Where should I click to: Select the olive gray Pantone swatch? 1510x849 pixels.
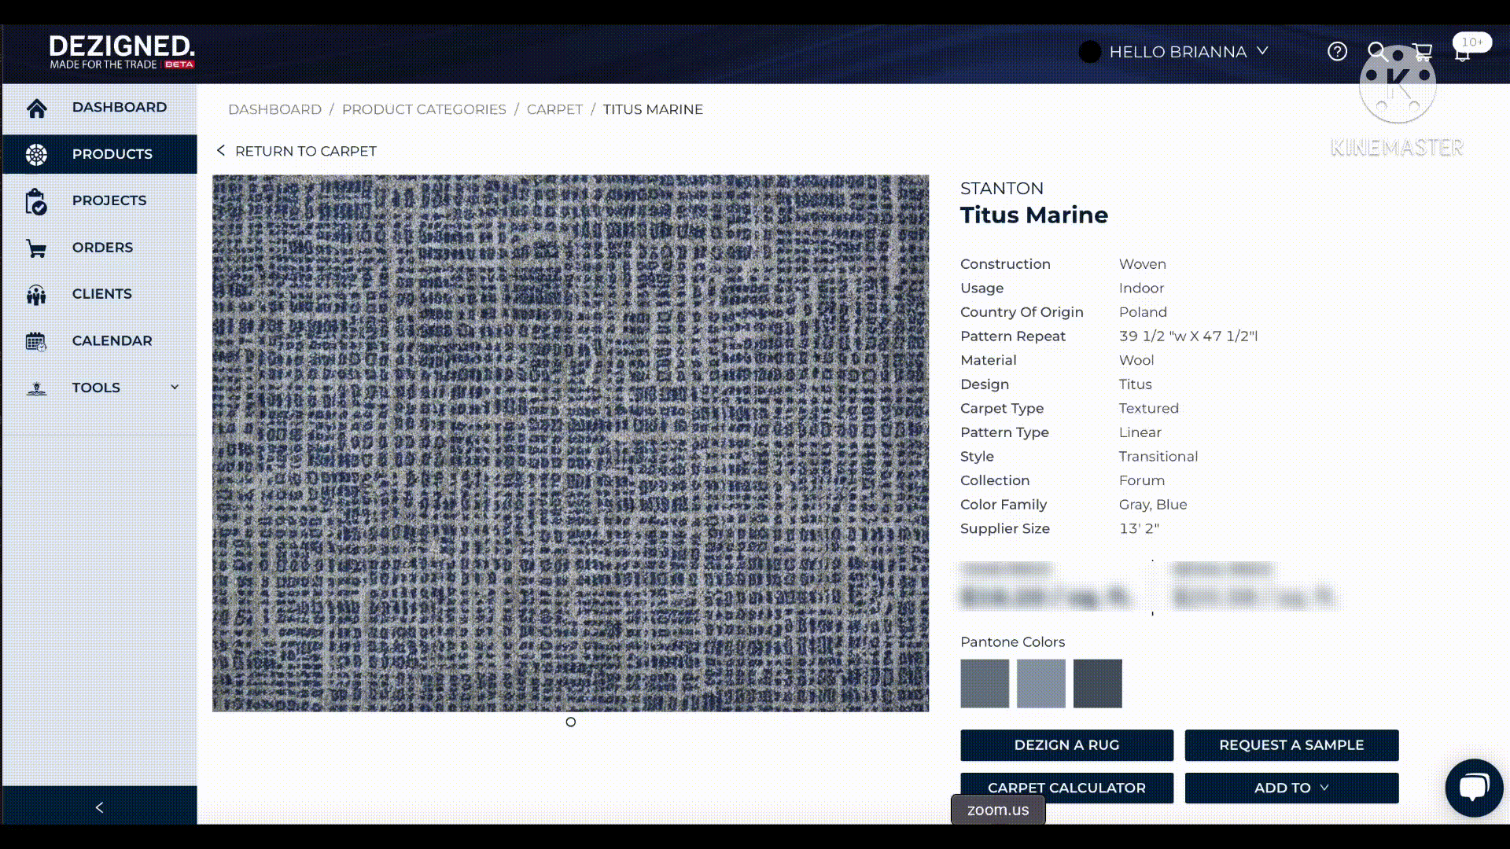[x=985, y=683]
